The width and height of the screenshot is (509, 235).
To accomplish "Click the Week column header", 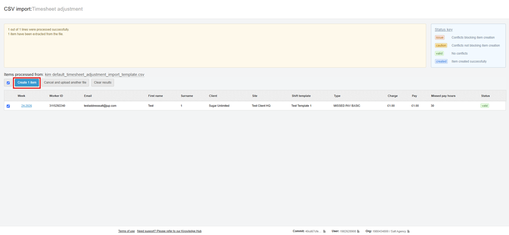I will tap(21, 96).
